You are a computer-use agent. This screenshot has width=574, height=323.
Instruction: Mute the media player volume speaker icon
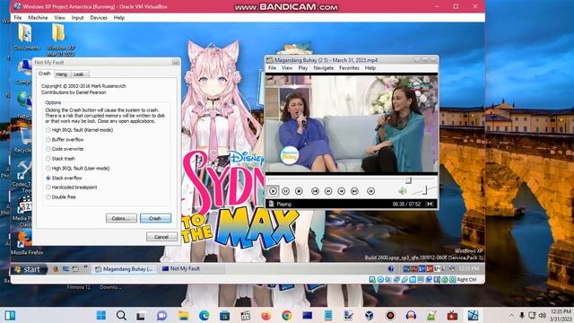[x=403, y=191]
